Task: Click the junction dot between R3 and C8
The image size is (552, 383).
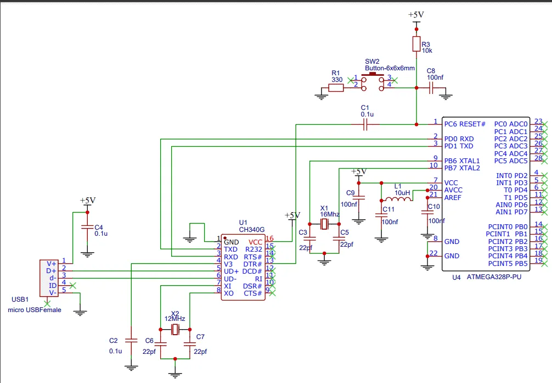Action: pyautogui.click(x=416, y=88)
